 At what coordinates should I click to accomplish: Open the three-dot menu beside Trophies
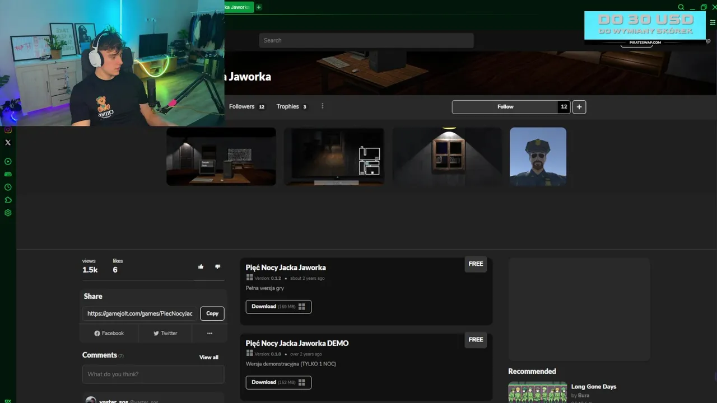point(322,106)
